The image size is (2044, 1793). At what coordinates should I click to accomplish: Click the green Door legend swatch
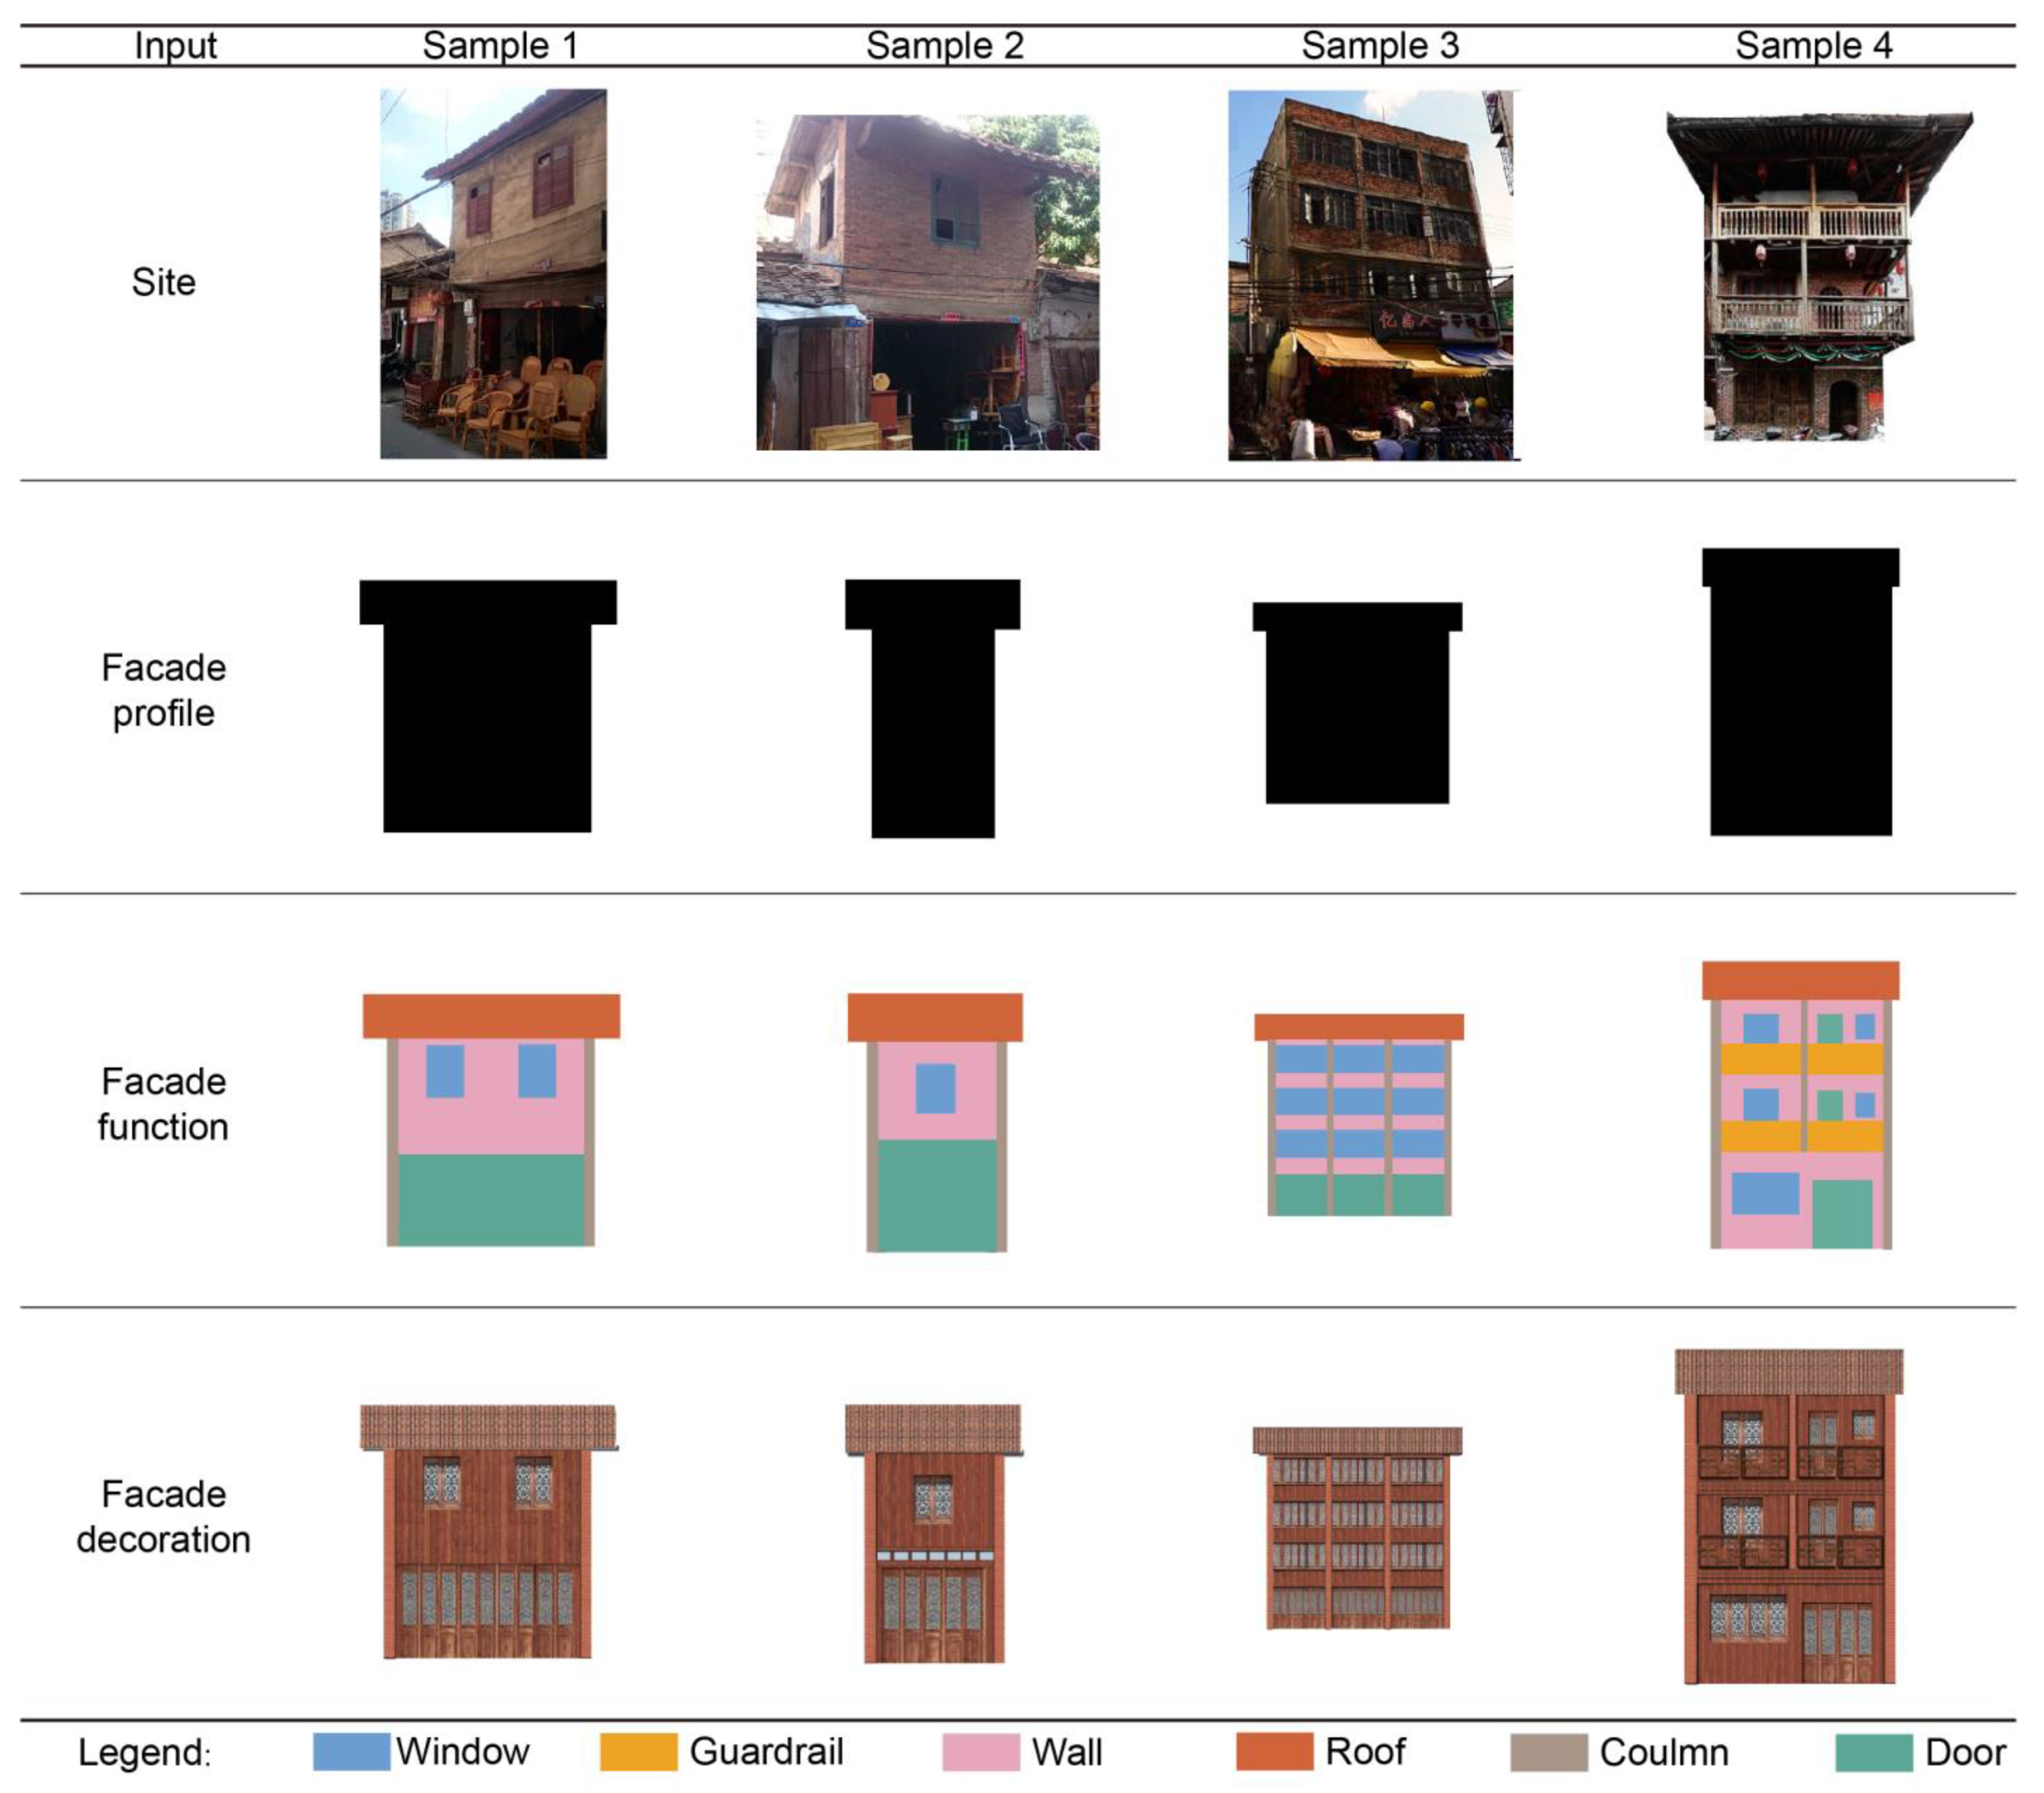pos(1873,1751)
